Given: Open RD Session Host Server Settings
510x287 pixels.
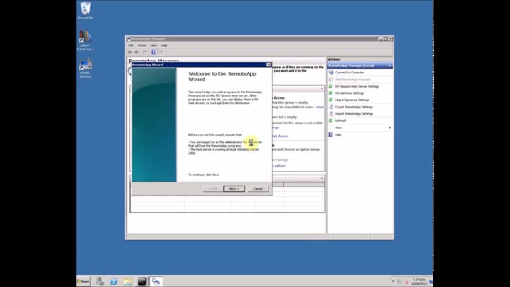Looking at the screenshot, I should point(357,86).
